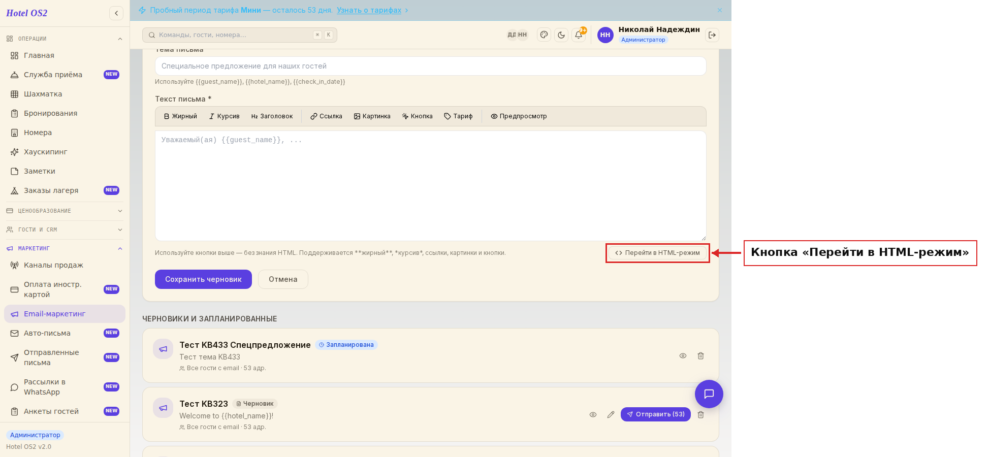Screen dimensions: 989x457
Task: Click the Администратор badge at sidebar bottom
Action: 35,435
